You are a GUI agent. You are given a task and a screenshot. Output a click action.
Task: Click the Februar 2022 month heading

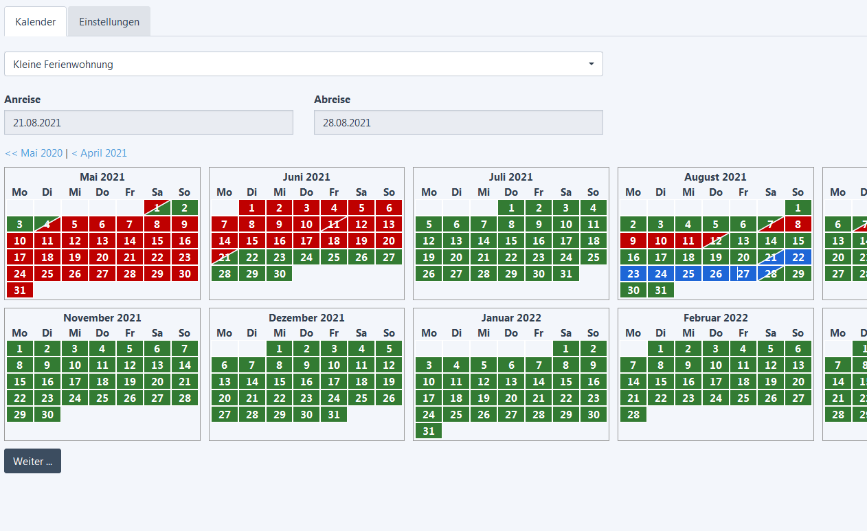tap(715, 318)
